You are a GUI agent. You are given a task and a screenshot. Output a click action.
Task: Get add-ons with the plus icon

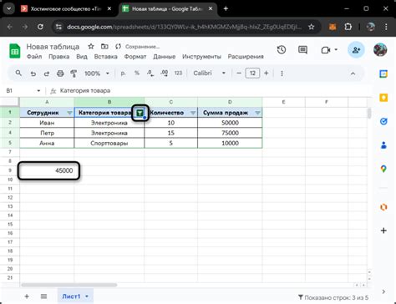383,231
